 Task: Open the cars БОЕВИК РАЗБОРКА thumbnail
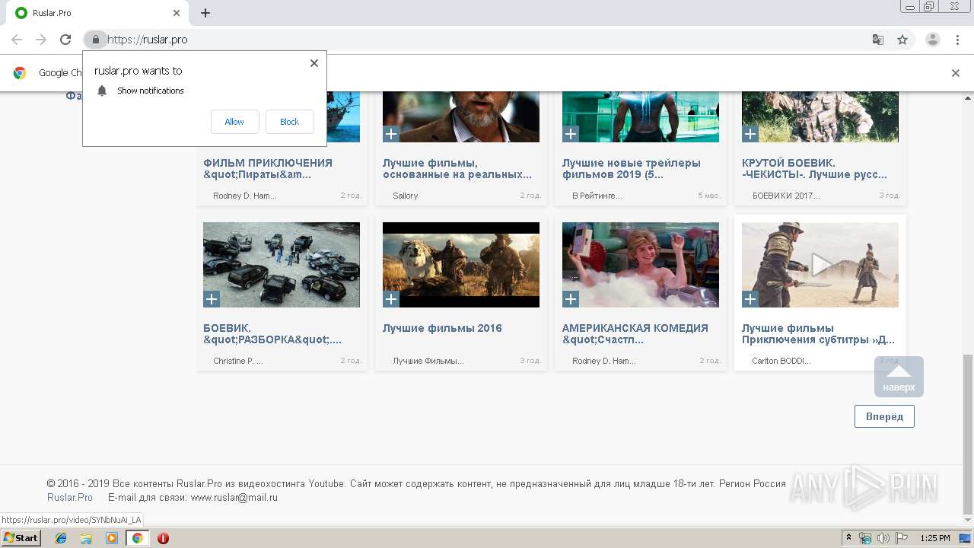[282, 265]
